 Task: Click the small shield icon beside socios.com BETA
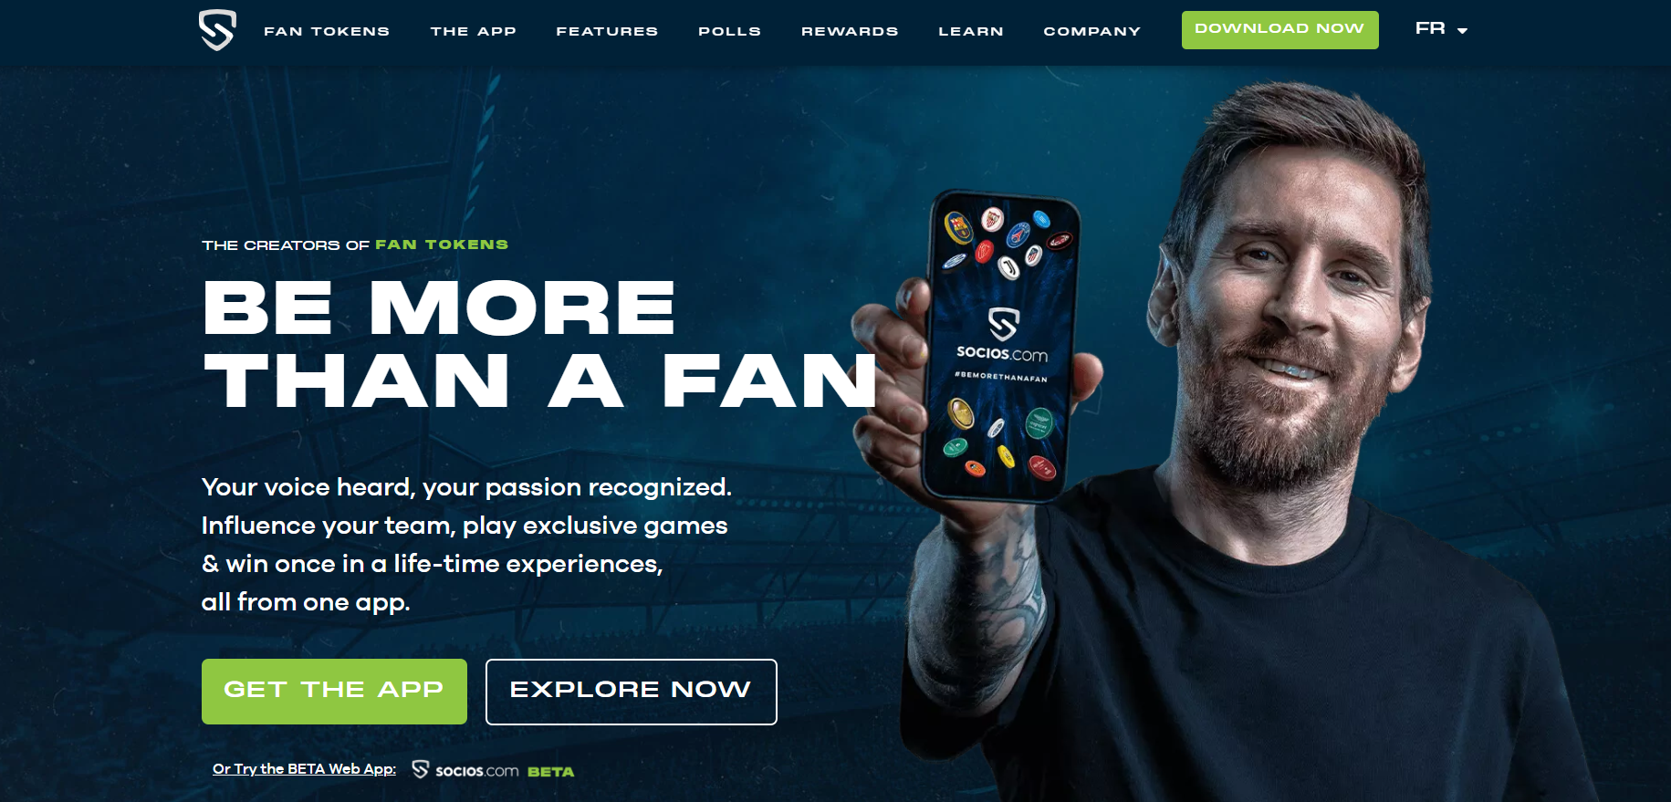[x=420, y=769]
